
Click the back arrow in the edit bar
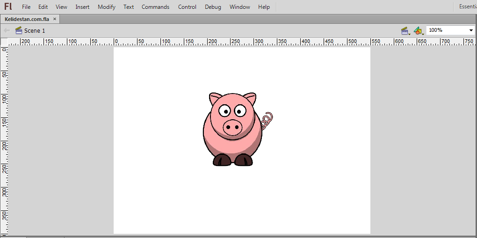pos(7,30)
